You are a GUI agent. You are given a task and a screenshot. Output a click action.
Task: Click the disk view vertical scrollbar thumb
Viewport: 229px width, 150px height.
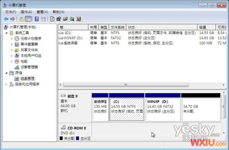pos(224,106)
